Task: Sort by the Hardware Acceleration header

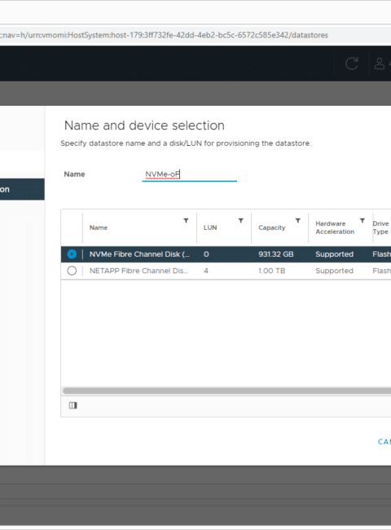Action: pyautogui.click(x=335, y=227)
